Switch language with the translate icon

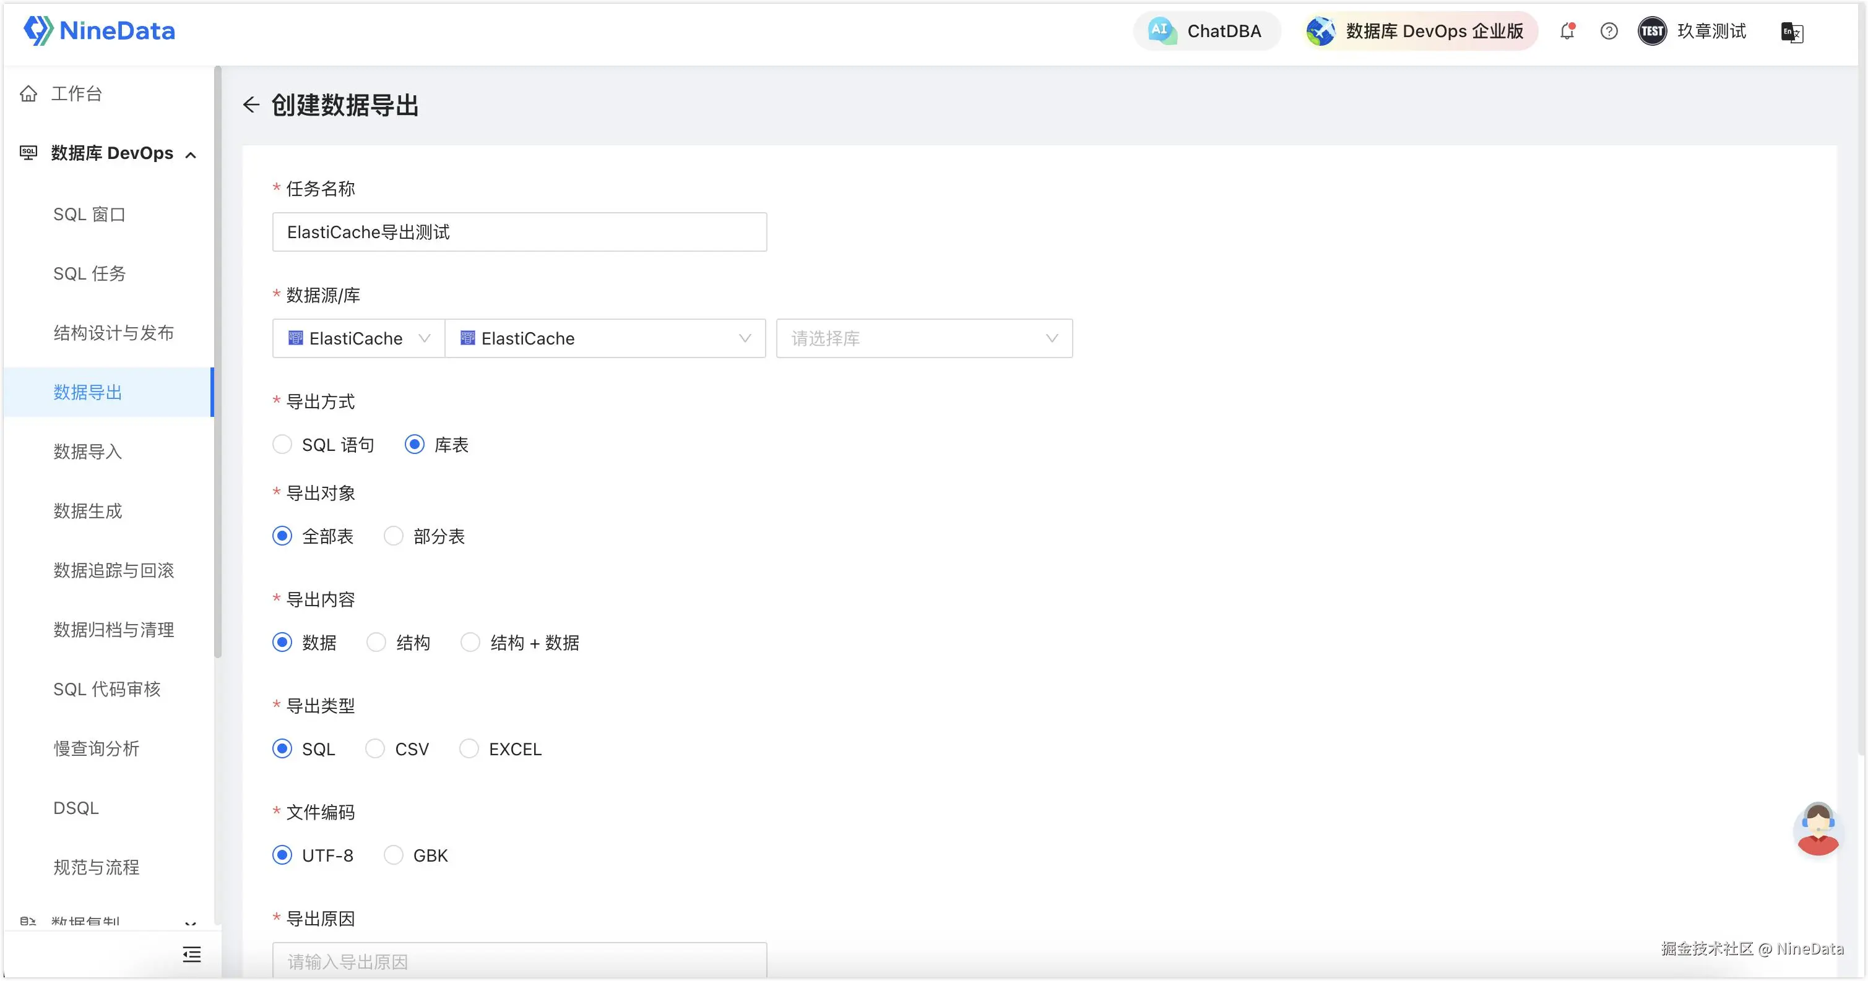1791,32
